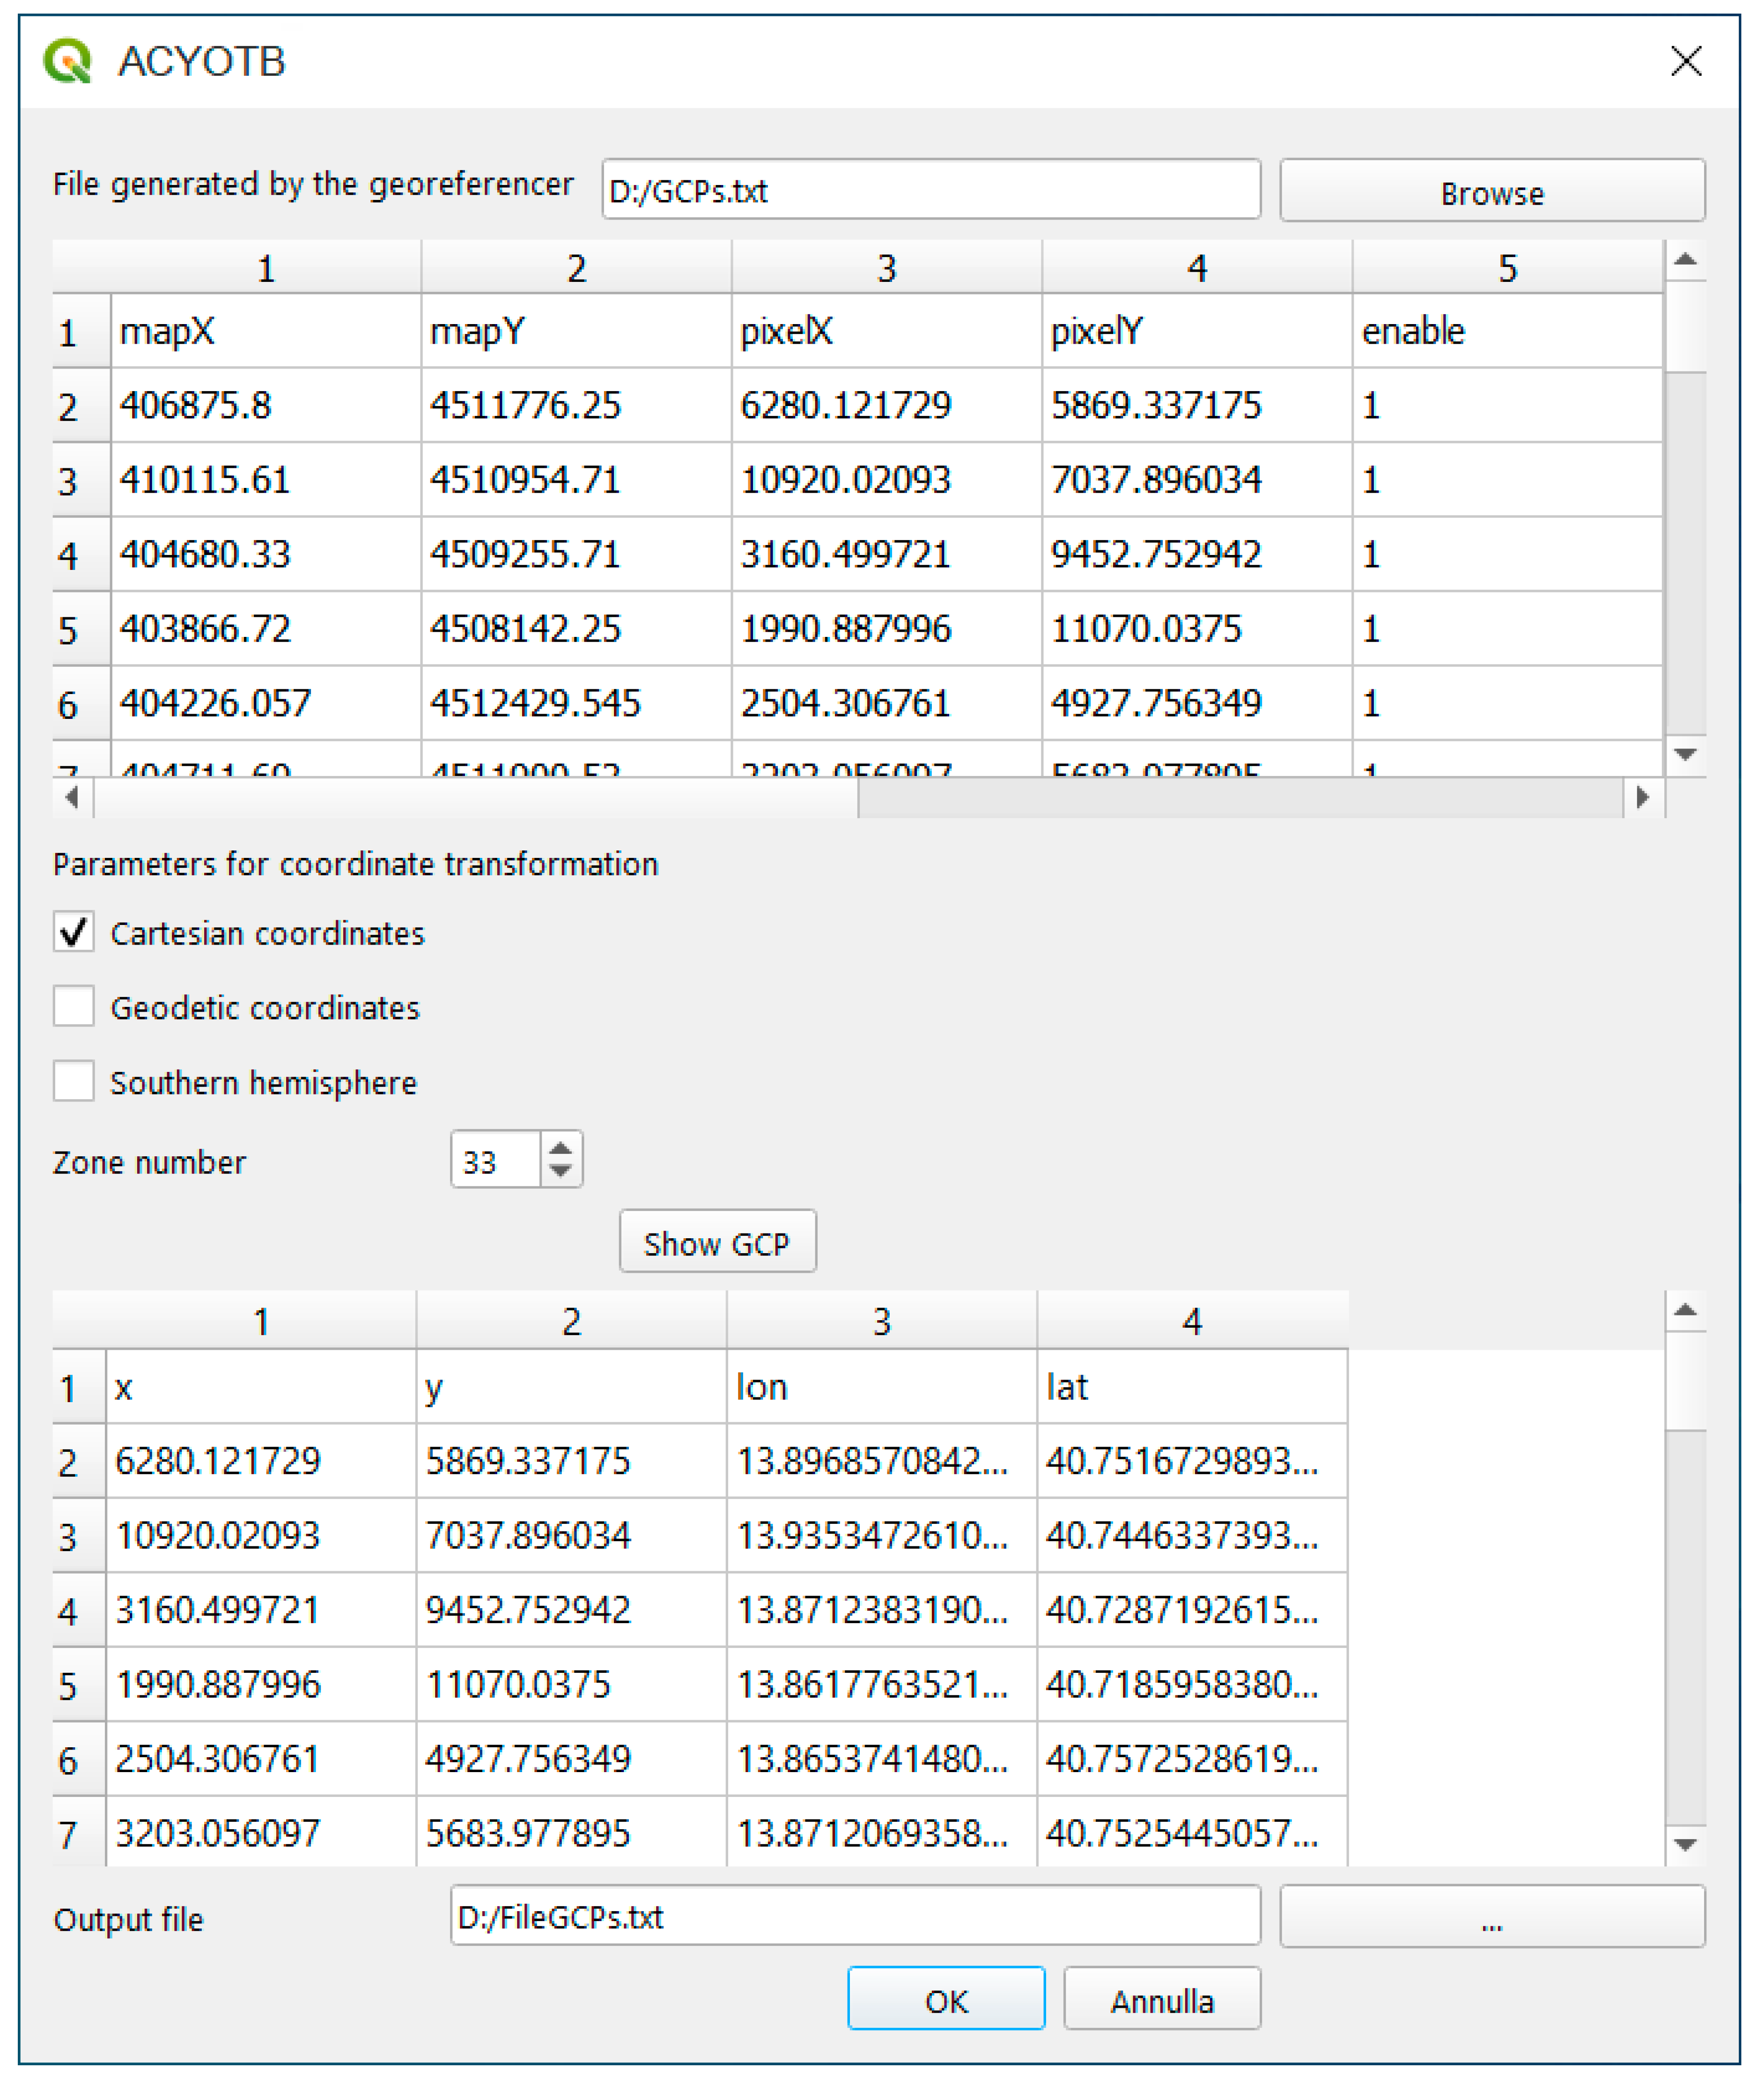Enable Southern hemisphere checkbox
This screenshot has height=2084, width=1764.
pyautogui.click(x=74, y=1081)
